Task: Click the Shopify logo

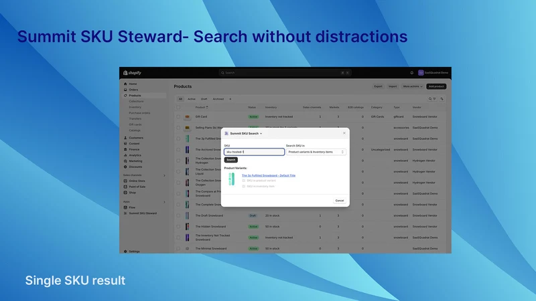Action: [132, 73]
